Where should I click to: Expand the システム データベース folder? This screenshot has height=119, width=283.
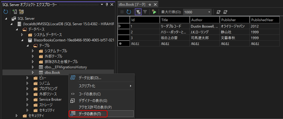click(x=22, y=35)
